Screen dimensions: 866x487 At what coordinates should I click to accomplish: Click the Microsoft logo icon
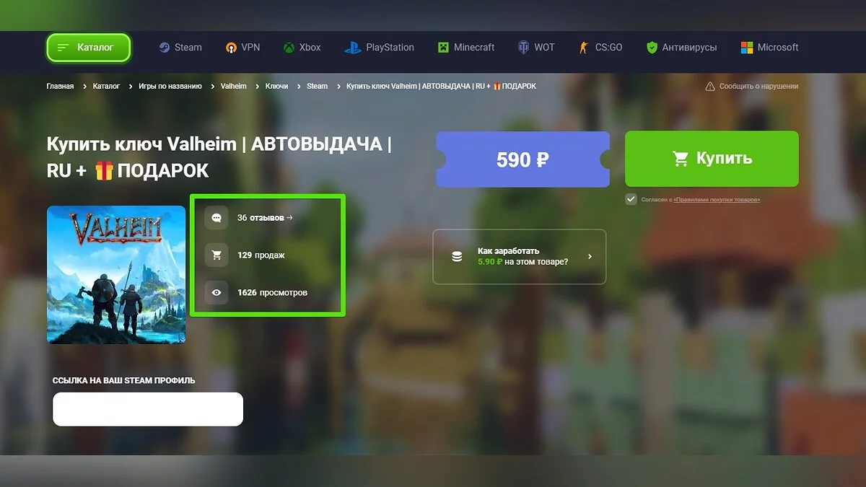tap(747, 48)
